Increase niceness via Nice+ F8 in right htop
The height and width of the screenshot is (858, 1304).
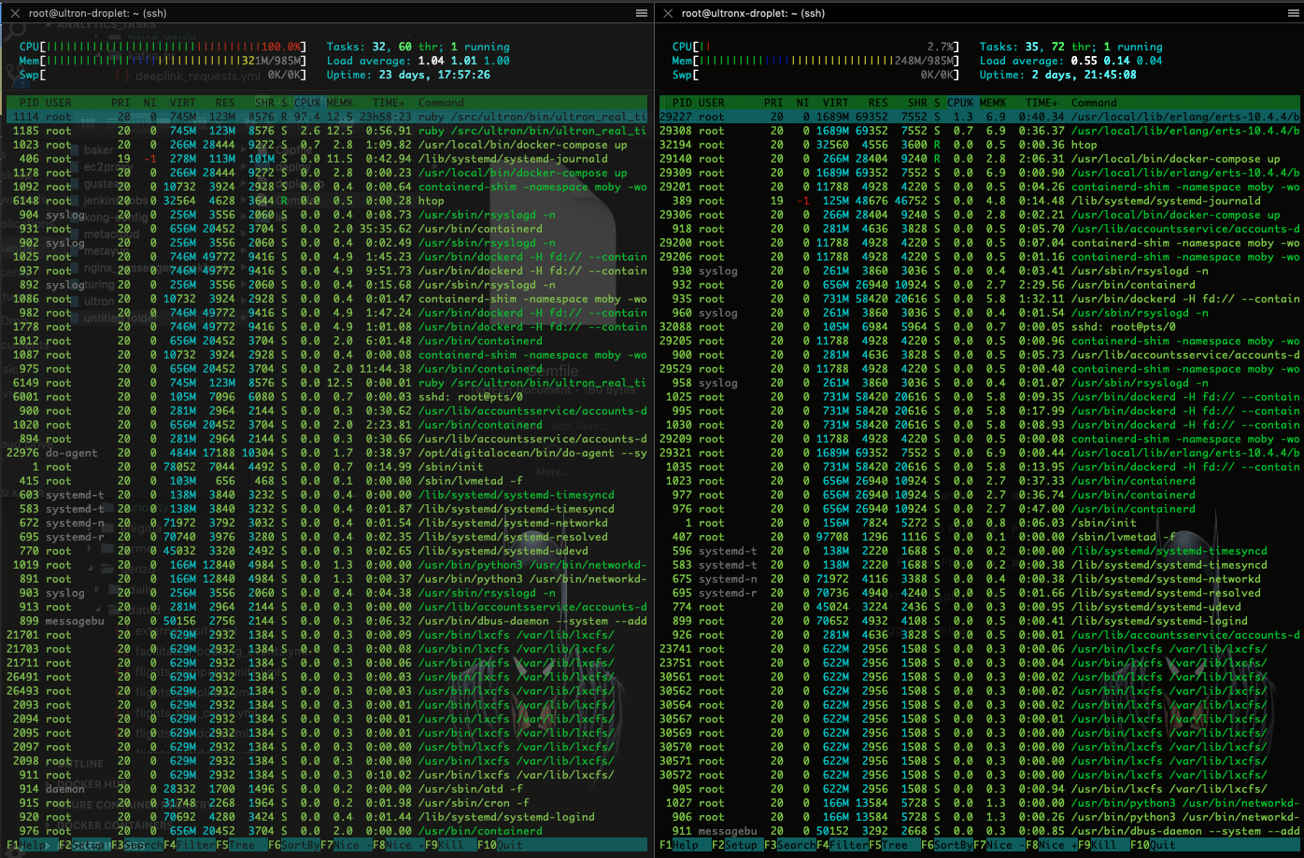click(x=1051, y=844)
